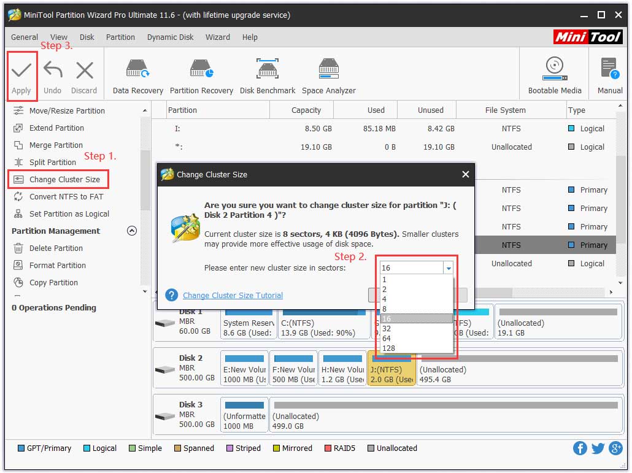The image size is (632, 473).
Task: Open the Dynamic Disk menu
Action: (170, 37)
